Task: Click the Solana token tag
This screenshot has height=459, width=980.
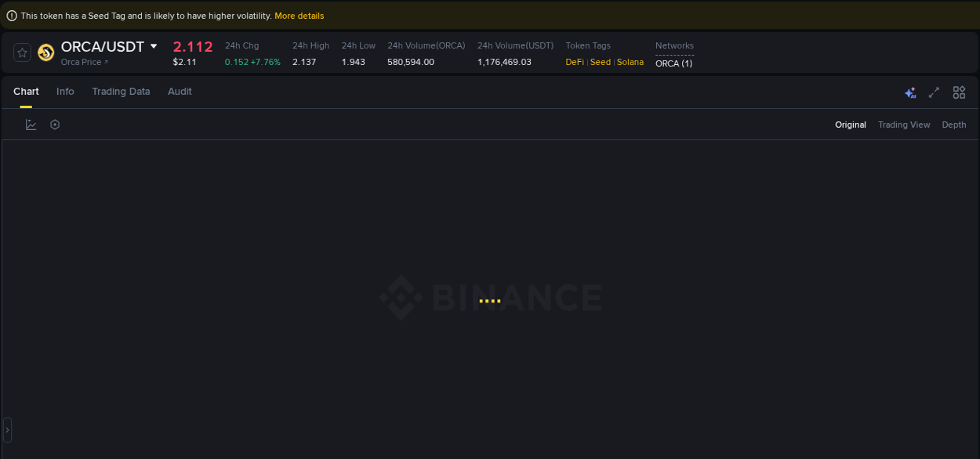Action: 630,62
